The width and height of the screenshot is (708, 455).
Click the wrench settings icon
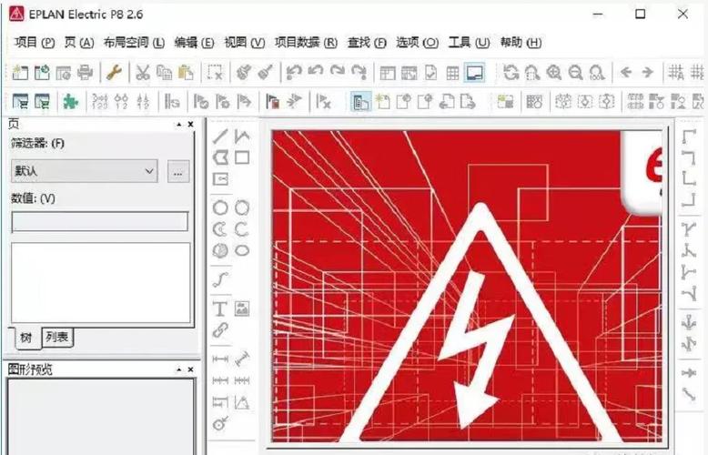pos(114,72)
